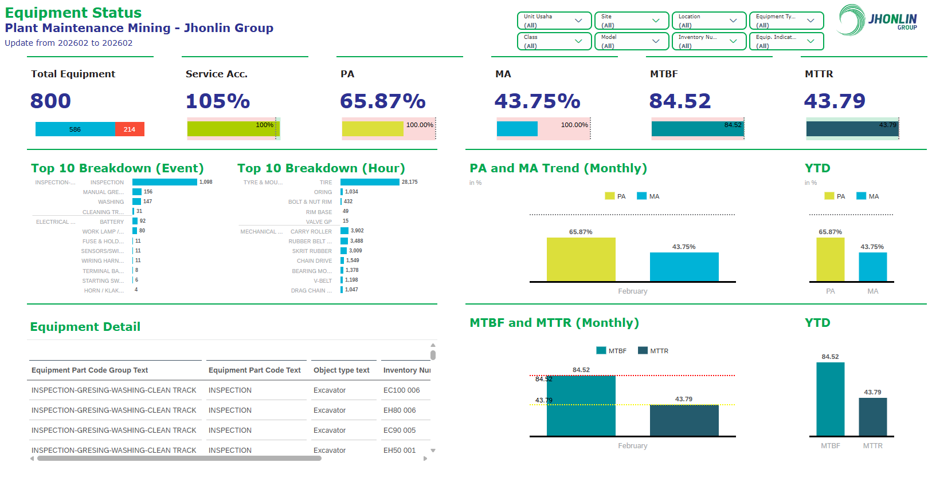Open the Unit Usaha filter dropdown
The width and height of the screenshot is (928, 482).
click(x=554, y=21)
